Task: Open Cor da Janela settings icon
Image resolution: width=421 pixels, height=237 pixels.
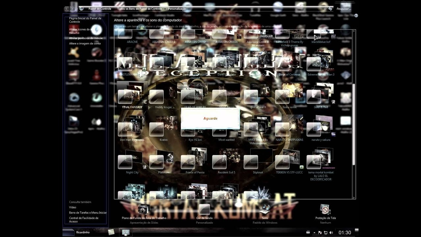Action: [204, 209]
